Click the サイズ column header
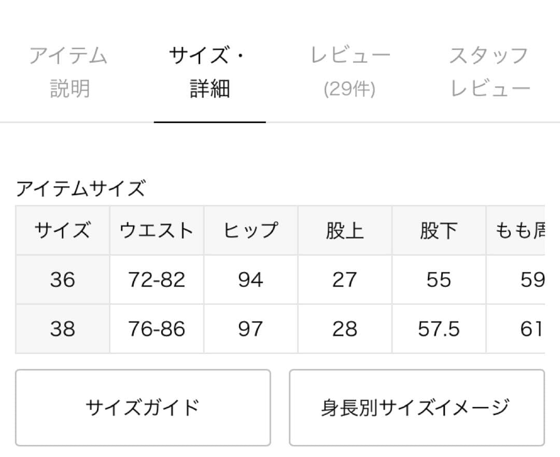The image size is (560, 457). coord(62,230)
